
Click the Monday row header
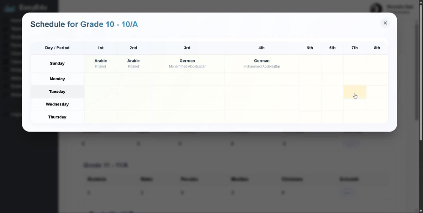(x=57, y=79)
